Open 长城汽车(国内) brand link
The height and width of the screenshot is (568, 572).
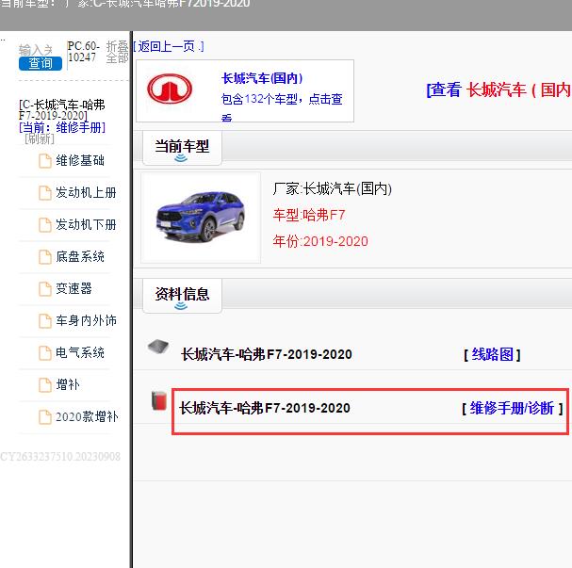[x=262, y=78]
